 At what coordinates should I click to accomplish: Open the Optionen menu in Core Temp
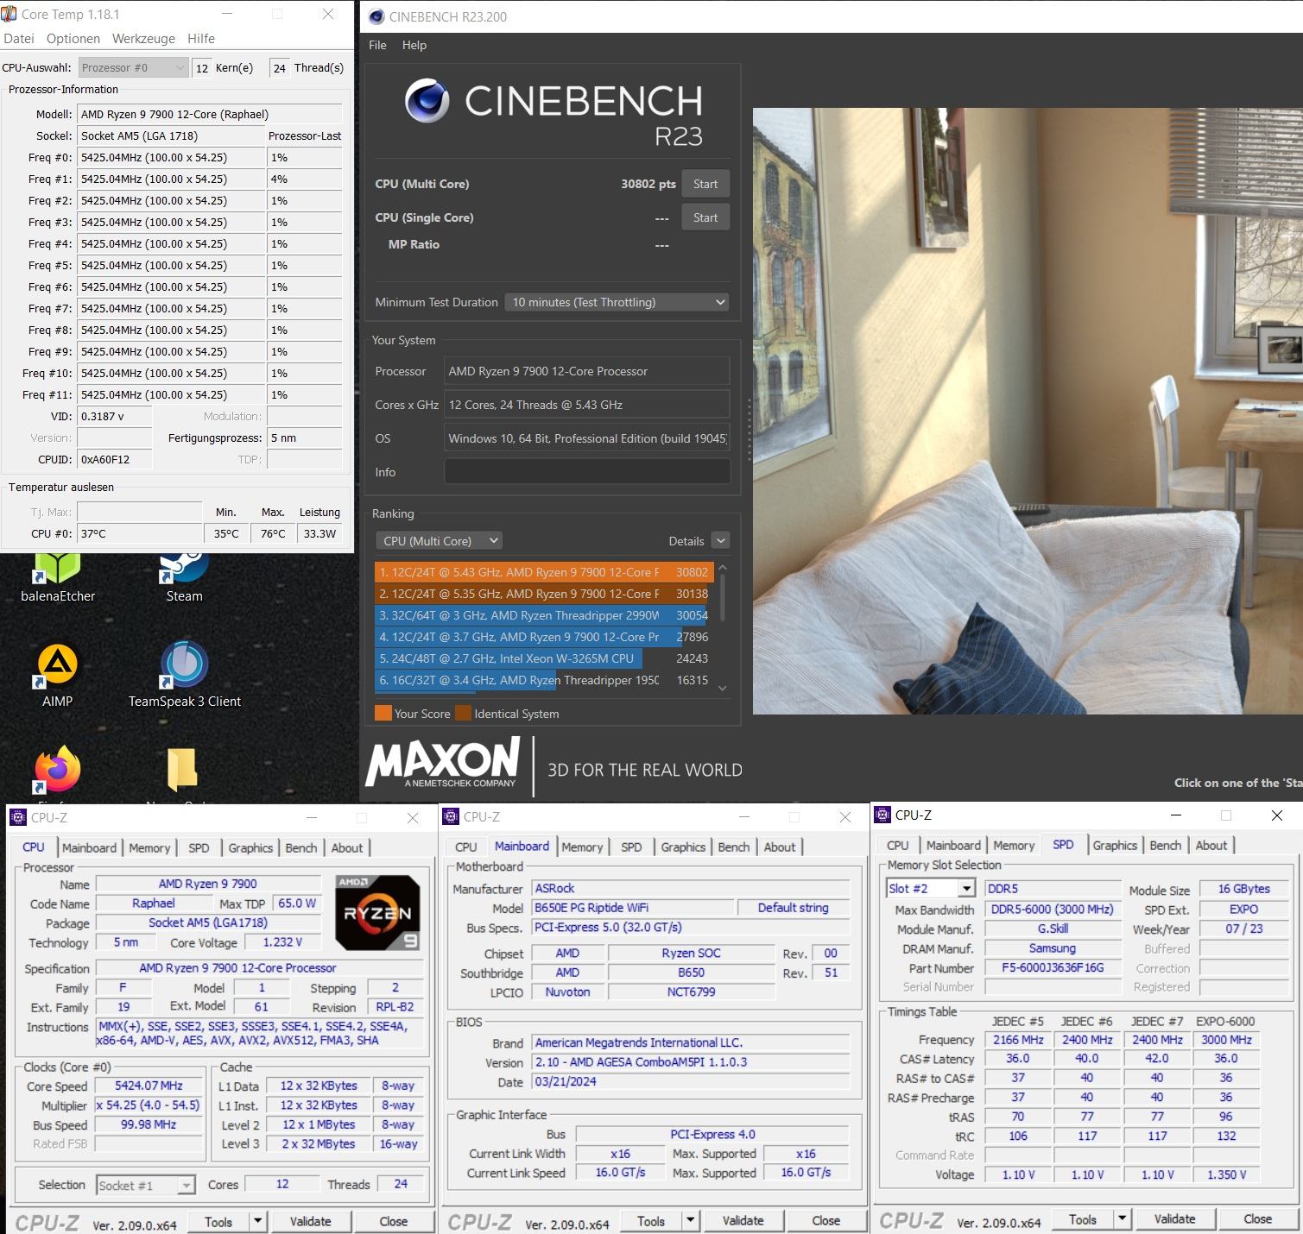point(73,39)
